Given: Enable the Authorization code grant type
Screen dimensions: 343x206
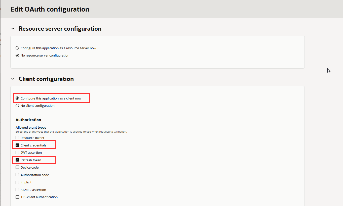Looking at the screenshot, I should (x=17, y=175).
